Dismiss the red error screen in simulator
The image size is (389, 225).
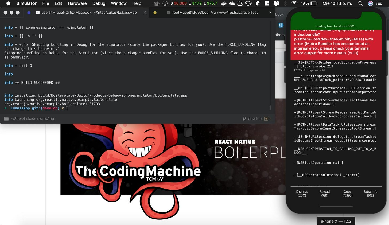click(x=302, y=193)
